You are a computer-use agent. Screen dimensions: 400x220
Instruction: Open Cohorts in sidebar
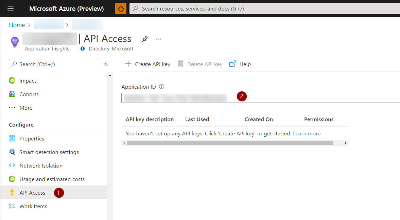(x=29, y=94)
